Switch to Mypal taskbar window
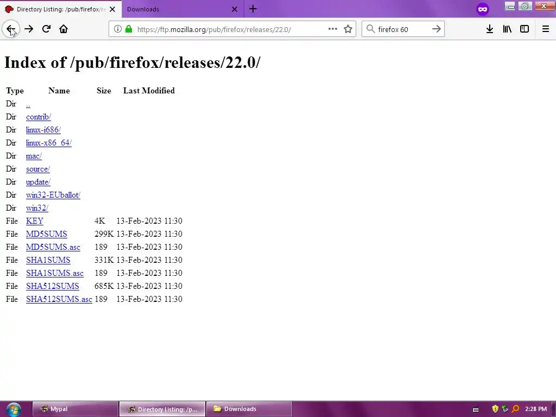The width and height of the screenshot is (556, 417). 75,409
